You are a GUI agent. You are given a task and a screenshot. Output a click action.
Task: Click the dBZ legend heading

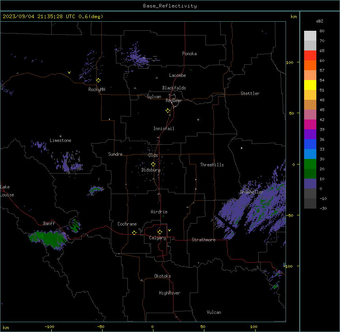point(319,21)
